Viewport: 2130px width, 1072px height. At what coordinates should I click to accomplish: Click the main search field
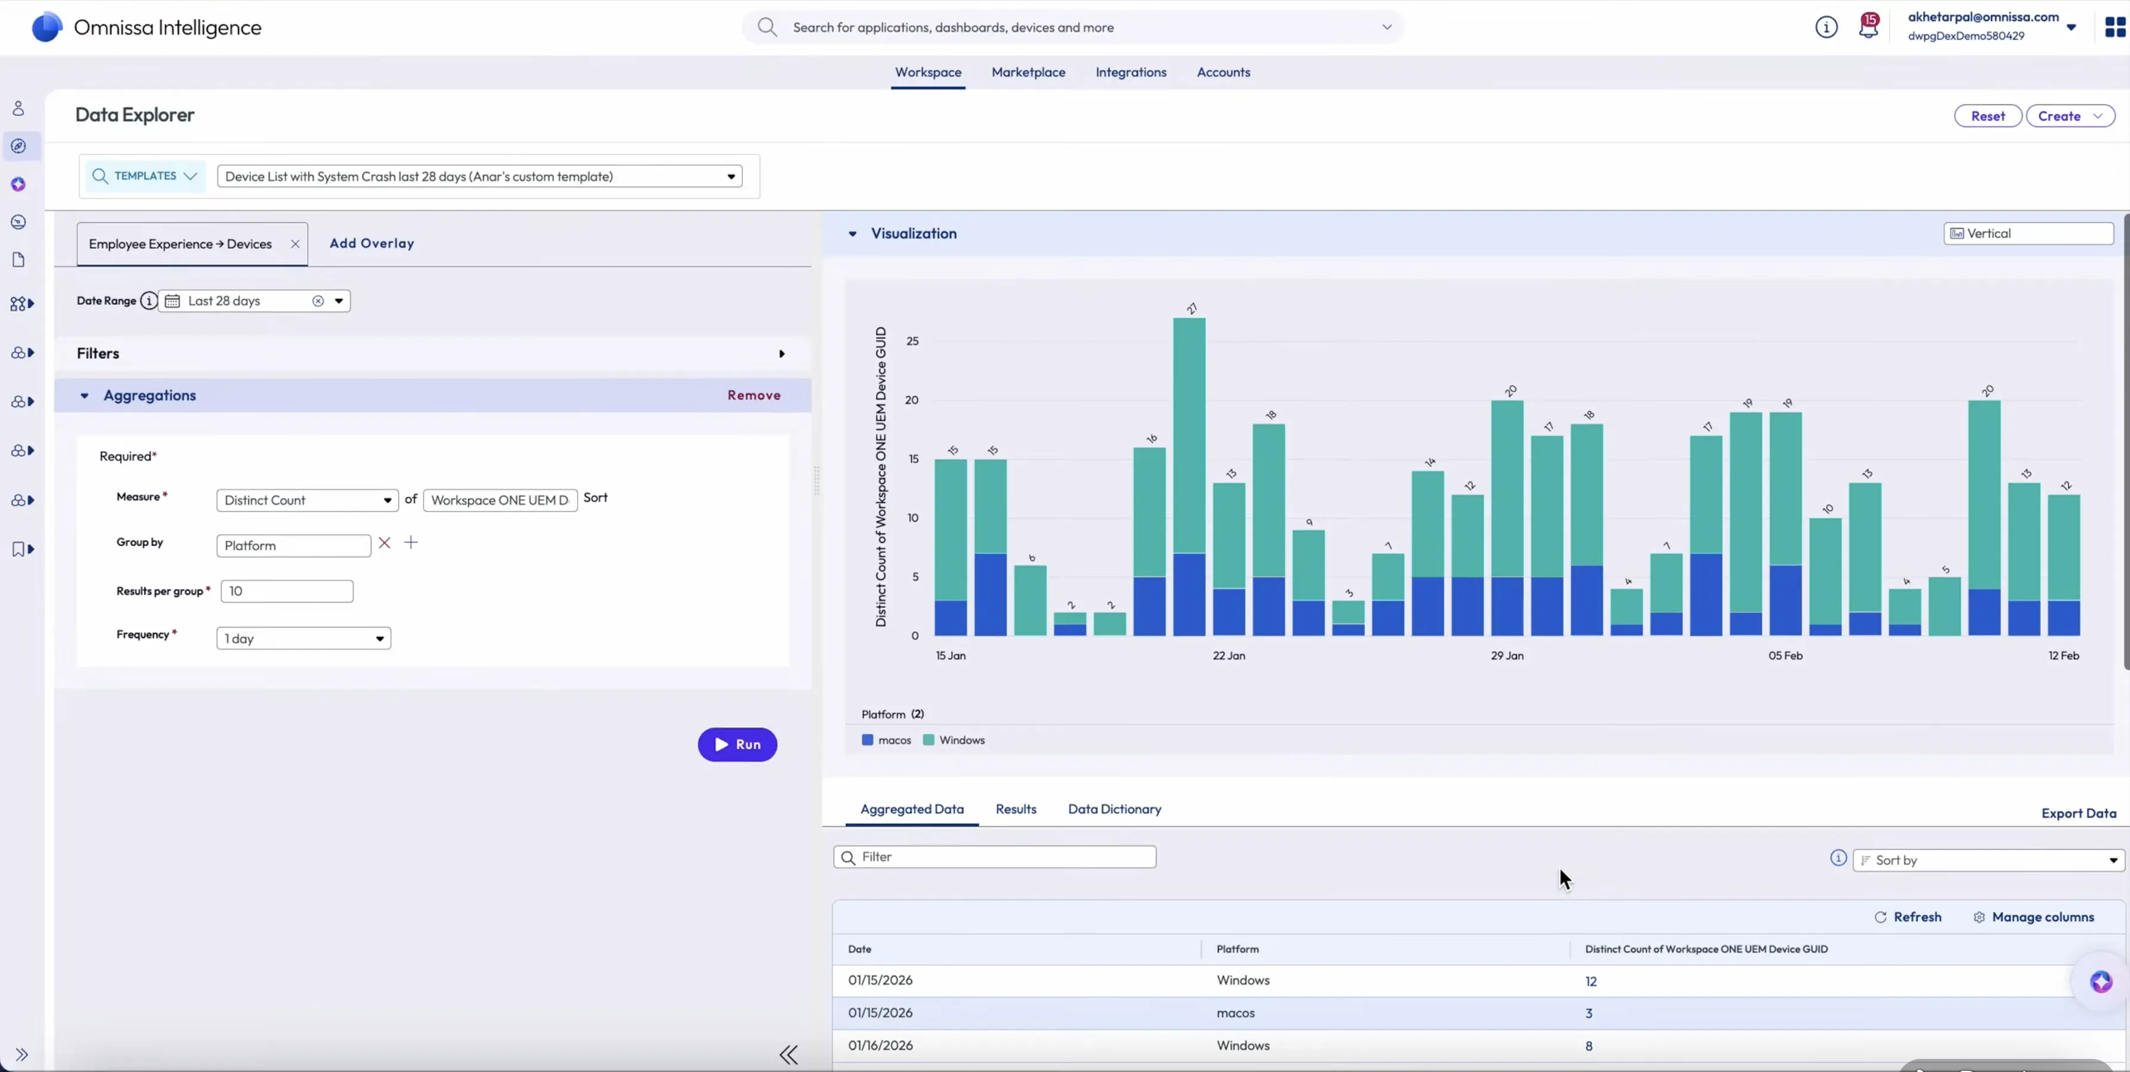pyautogui.click(x=1073, y=27)
